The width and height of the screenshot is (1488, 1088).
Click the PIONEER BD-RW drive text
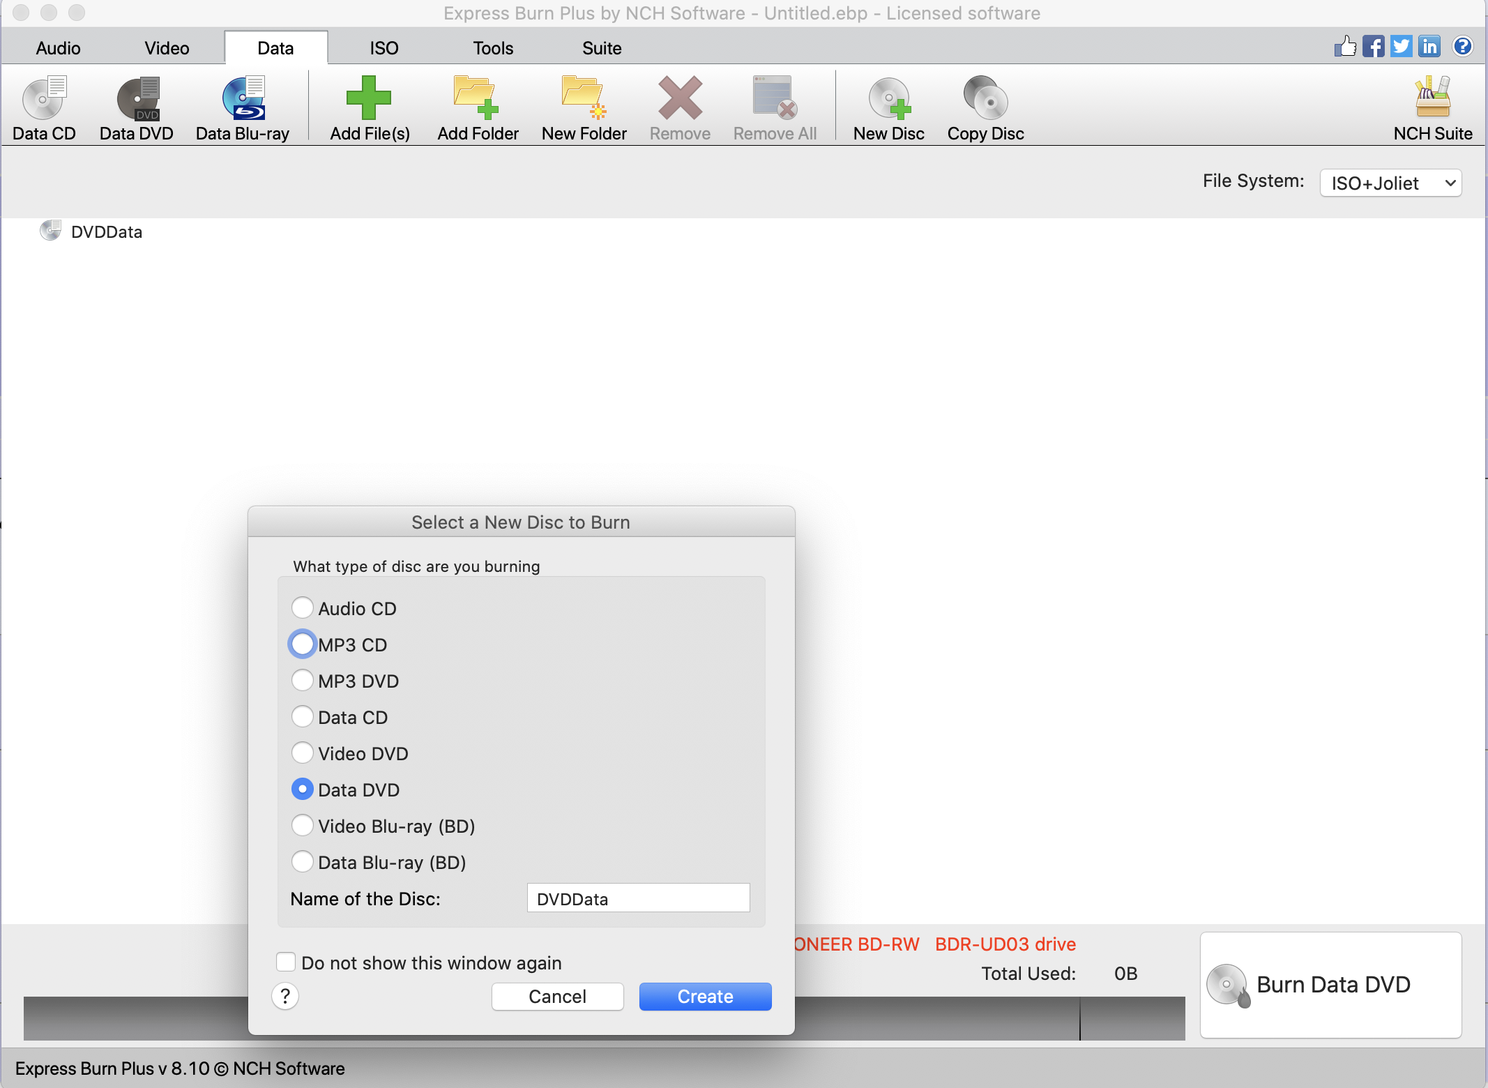pos(934,944)
